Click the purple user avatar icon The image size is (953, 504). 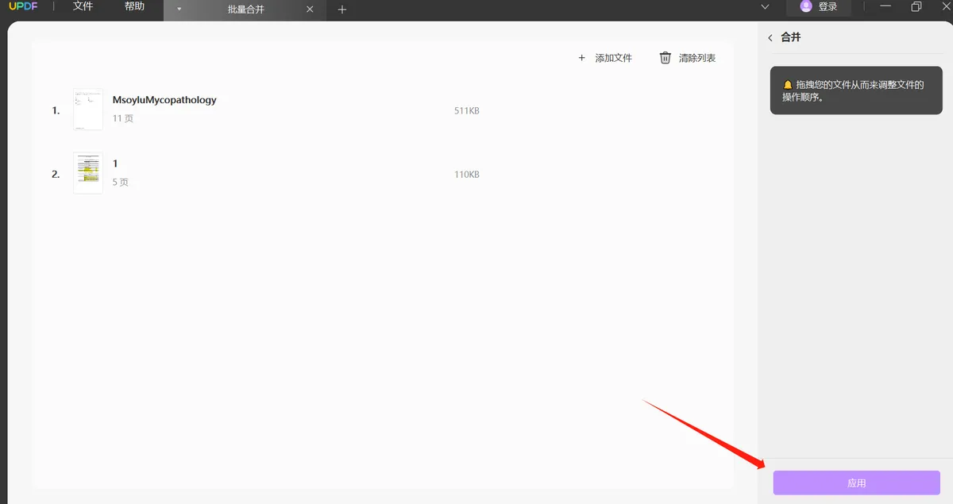tap(806, 7)
